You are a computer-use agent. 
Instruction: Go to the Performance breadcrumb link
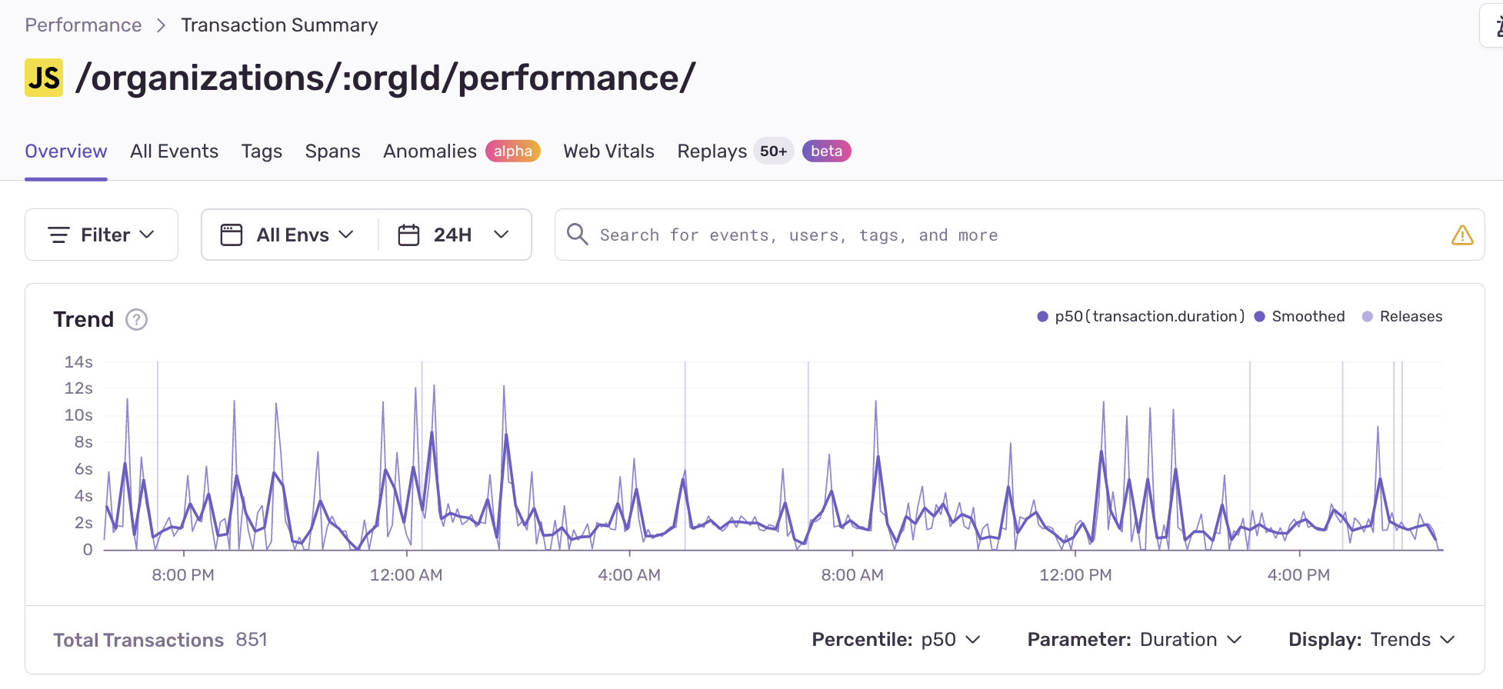(x=83, y=25)
